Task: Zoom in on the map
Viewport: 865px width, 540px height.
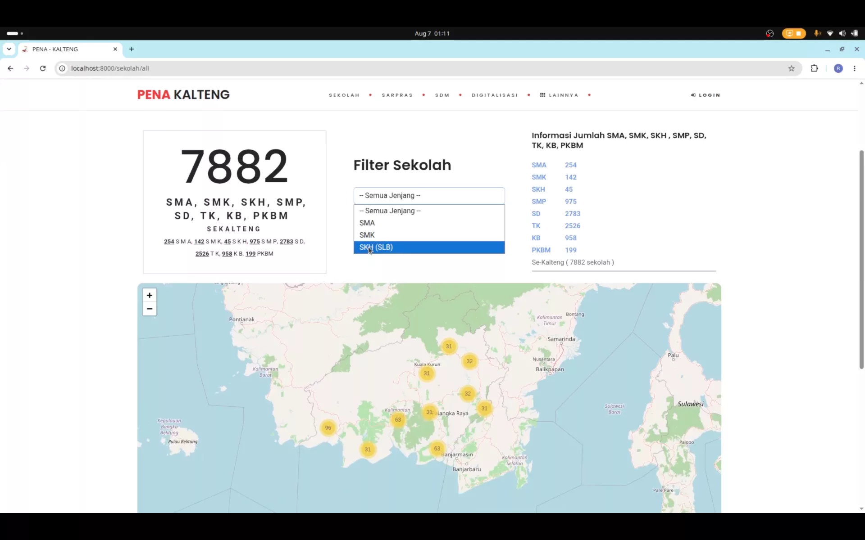Action: point(150,295)
